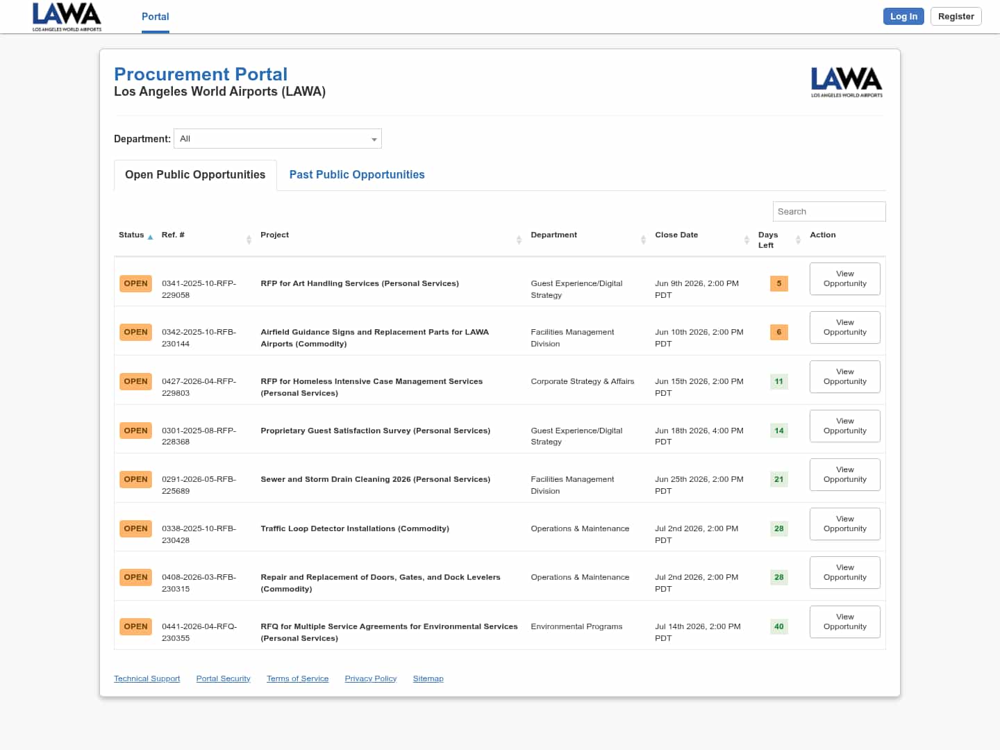This screenshot has height=750, width=1000.
Task: Click the Log In button
Action: (903, 17)
